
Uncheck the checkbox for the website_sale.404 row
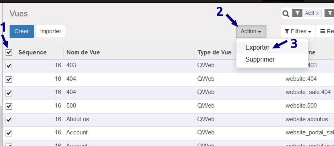pos(9,93)
